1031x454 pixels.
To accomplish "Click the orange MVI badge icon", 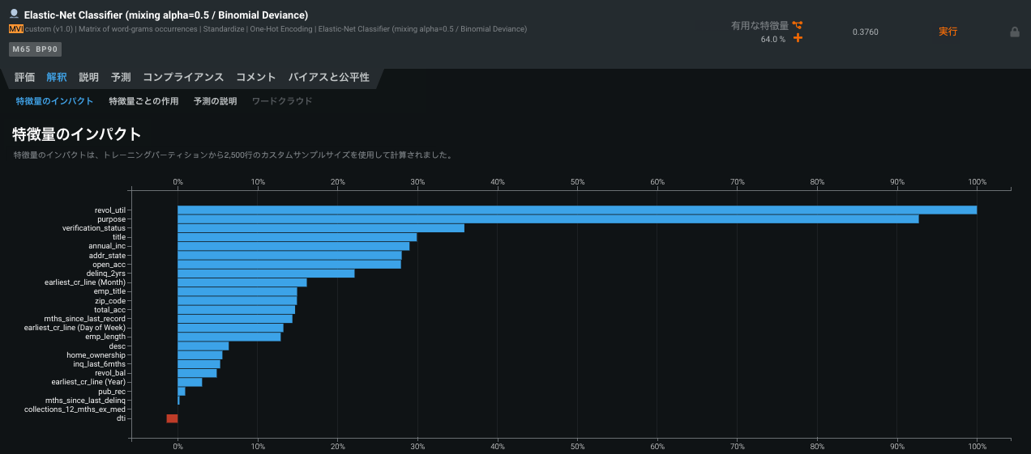I will (15, 29).
